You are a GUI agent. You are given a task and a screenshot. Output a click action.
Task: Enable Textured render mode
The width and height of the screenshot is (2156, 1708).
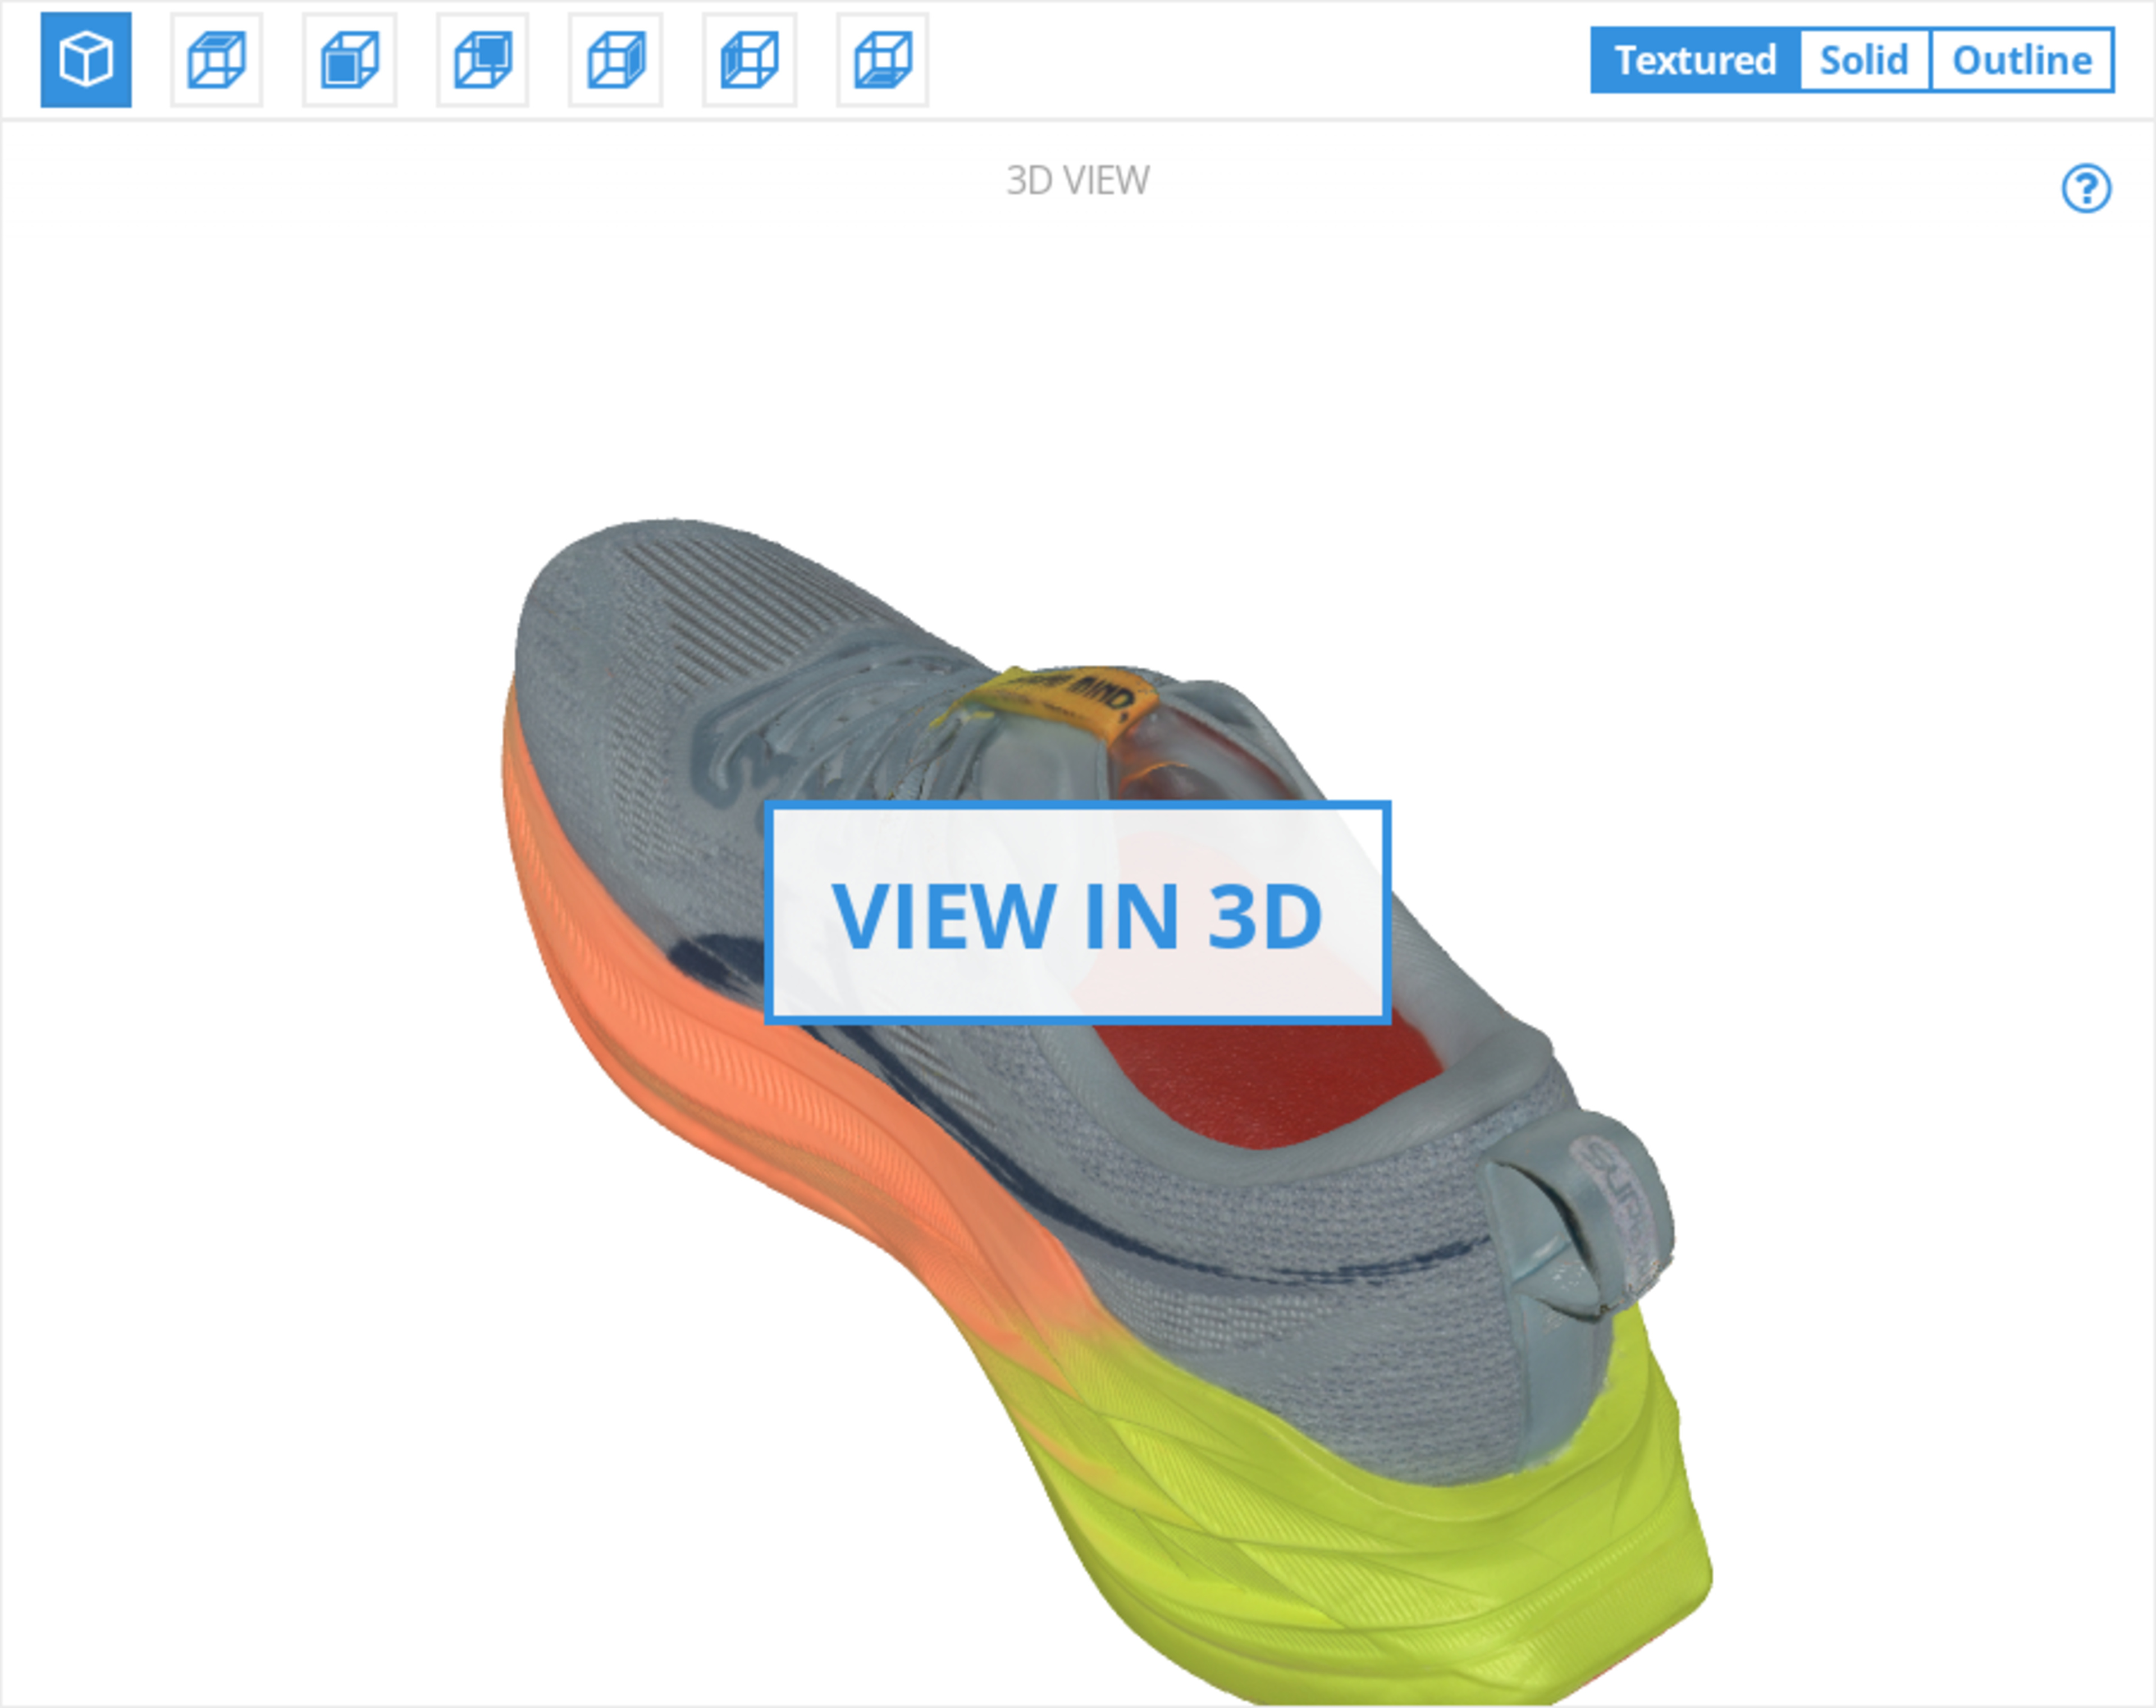tap(1695, 60)
